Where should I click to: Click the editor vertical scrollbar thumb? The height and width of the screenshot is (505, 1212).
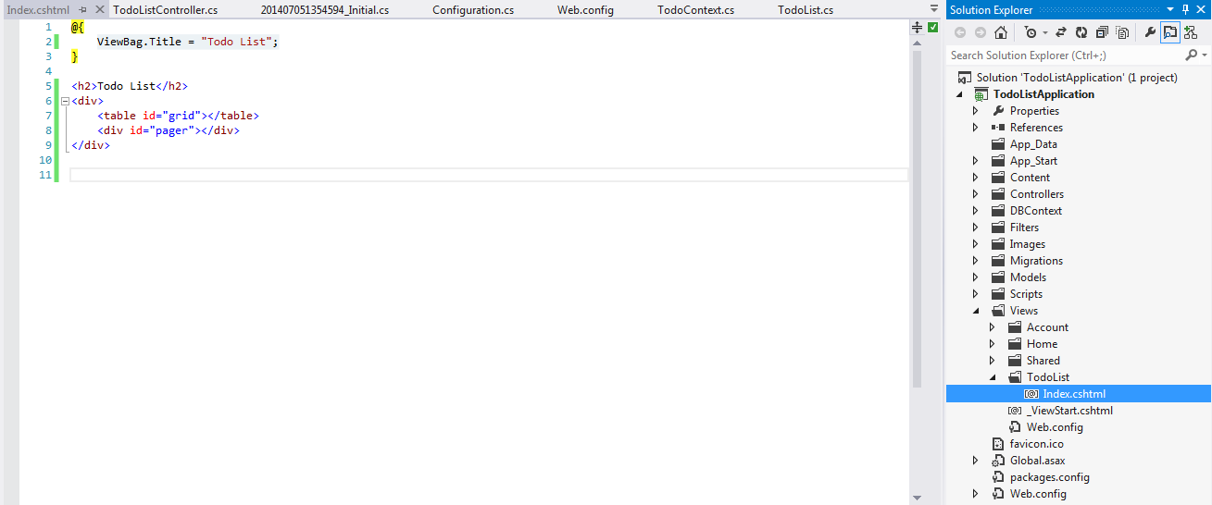coord(917,218)
